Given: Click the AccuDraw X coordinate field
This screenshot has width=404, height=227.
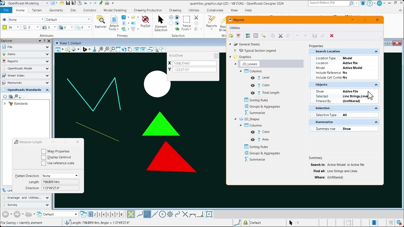Looking at the screenshot, I should point(194,63).
